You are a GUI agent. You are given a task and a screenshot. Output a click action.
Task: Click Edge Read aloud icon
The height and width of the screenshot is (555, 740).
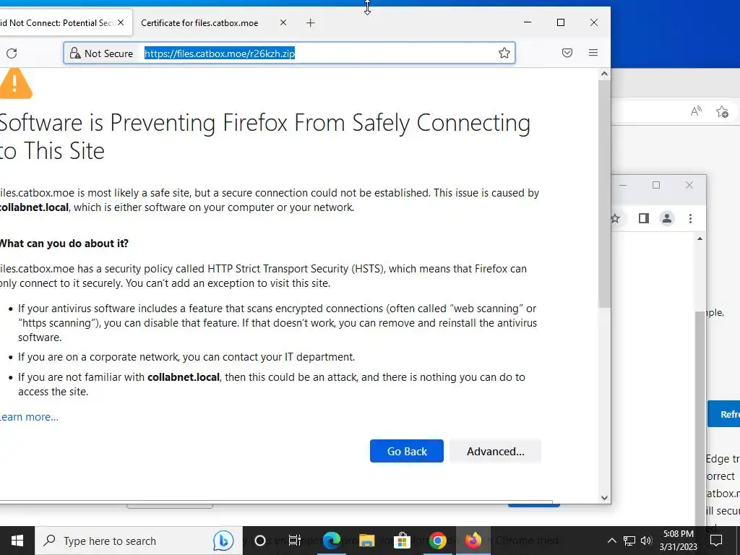pos(696,112)
